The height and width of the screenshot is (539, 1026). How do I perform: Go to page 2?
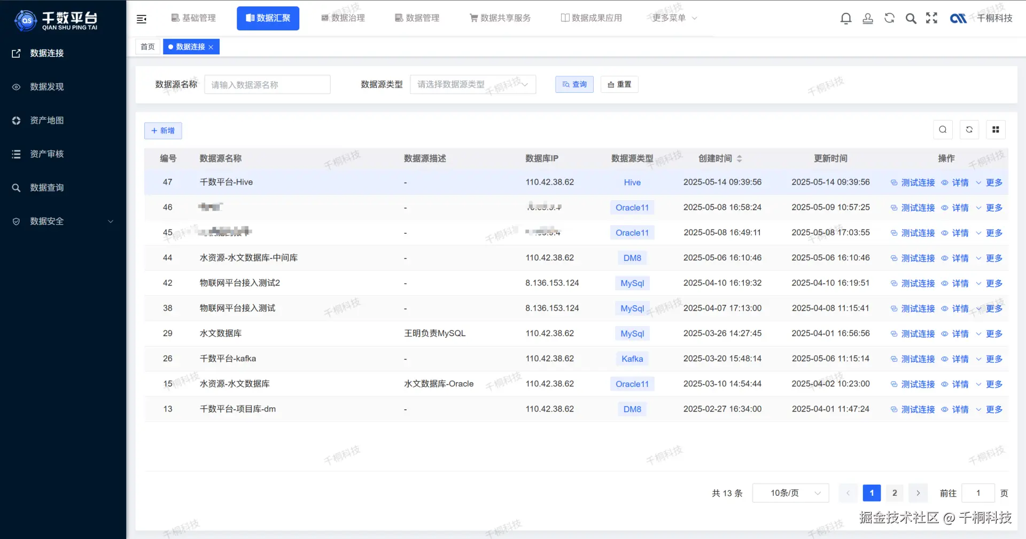point(895,493)
